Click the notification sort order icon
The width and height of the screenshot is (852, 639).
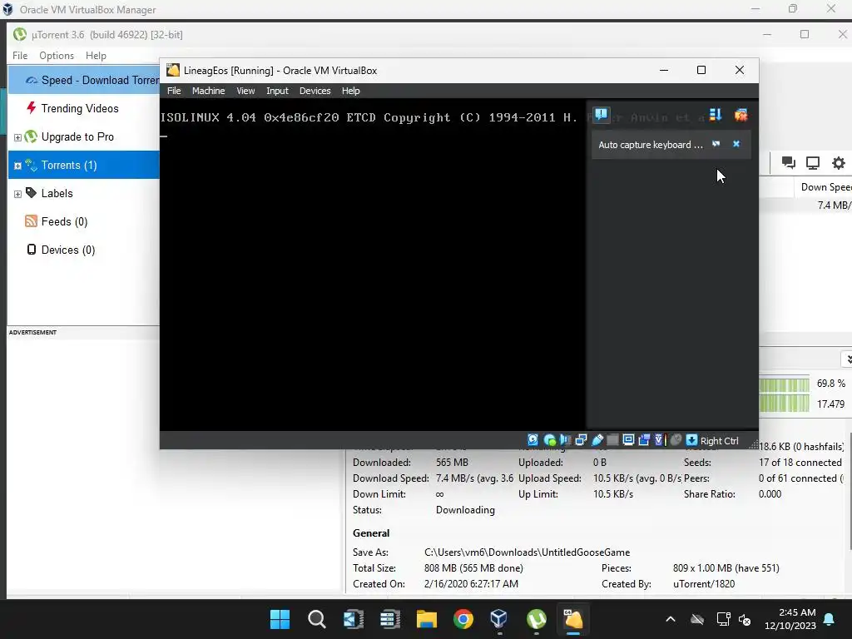coord(715,115)
